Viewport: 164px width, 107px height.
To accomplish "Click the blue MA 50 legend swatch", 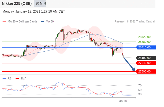I will pyautogui.click(x=42, y=21).
